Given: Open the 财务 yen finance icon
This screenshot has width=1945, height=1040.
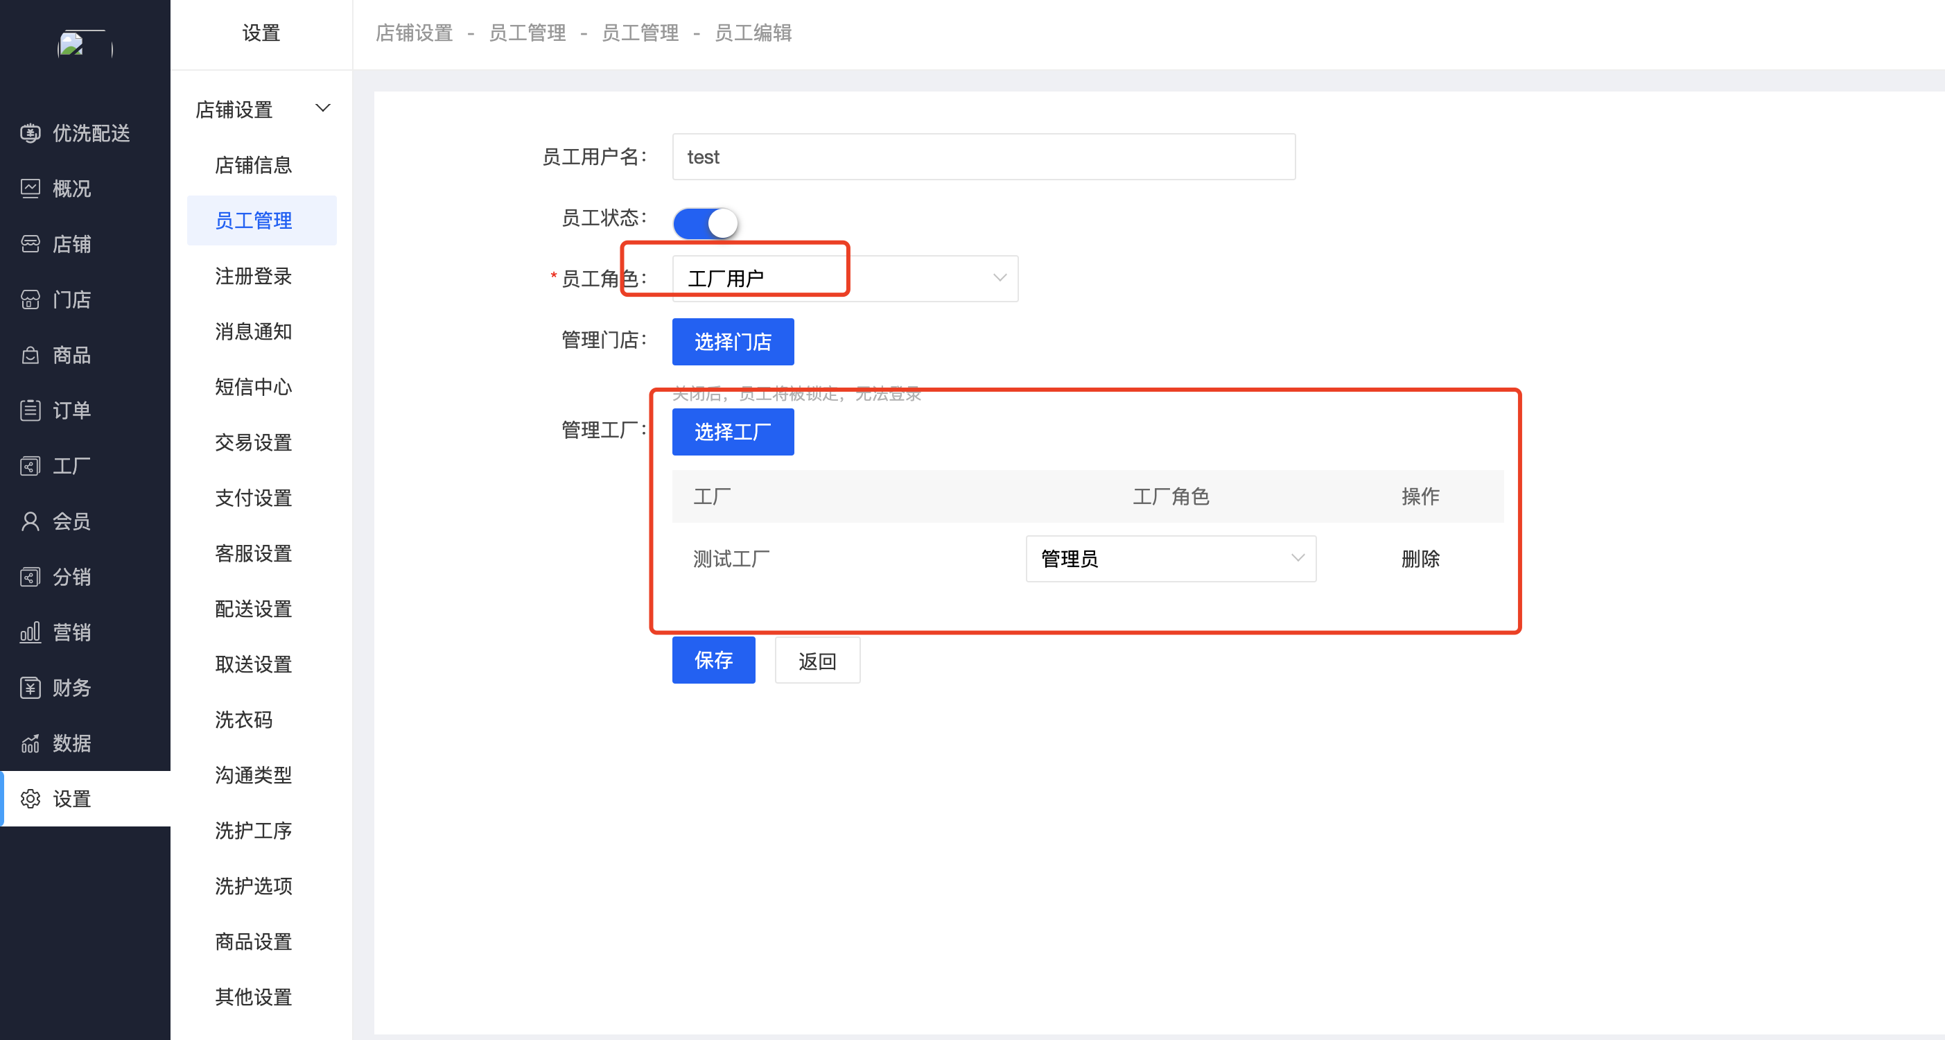Looking at the screenshot, I should (30, 687).
